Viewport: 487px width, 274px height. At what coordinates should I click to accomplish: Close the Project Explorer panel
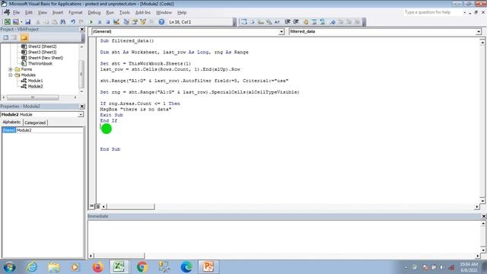[82, 29]
